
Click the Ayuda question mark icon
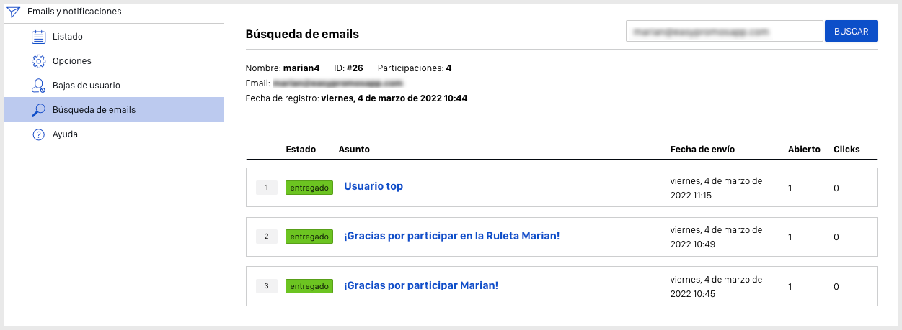click(39, 134)
